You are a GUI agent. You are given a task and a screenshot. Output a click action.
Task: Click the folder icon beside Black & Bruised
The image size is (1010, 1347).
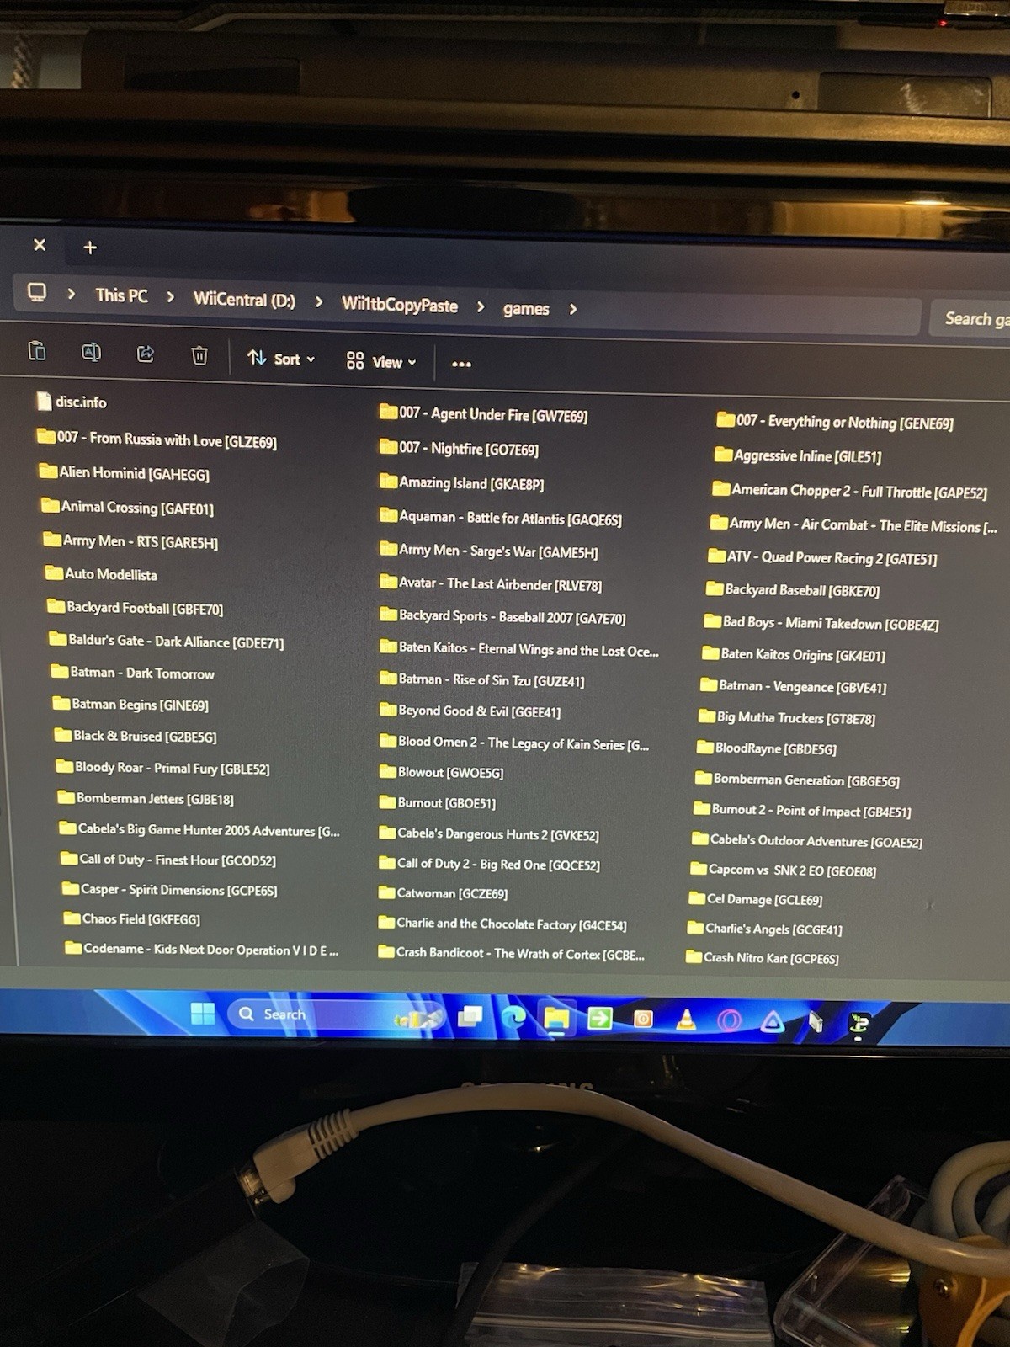pyautogui.click(x=63, y=735)
